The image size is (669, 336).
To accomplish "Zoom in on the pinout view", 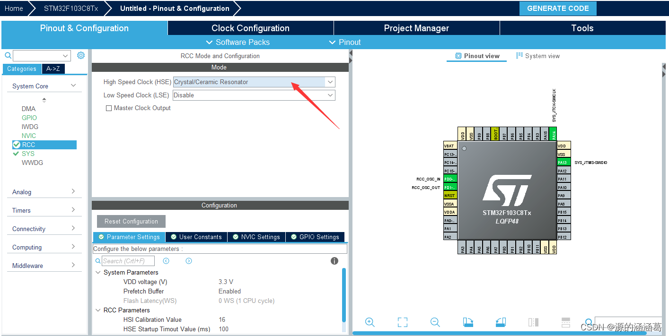I will point(370,322).
